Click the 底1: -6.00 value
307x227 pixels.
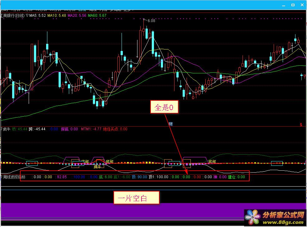point(122,177)
